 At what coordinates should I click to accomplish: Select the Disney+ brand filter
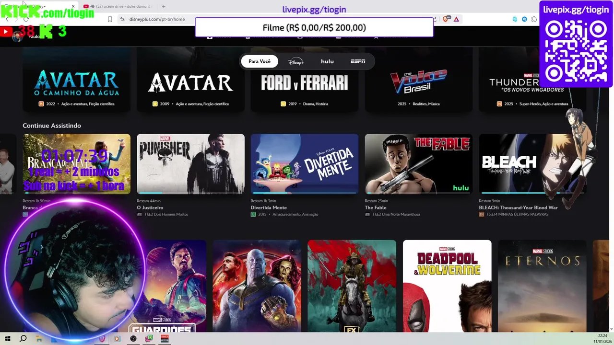[x=296, y=61]
